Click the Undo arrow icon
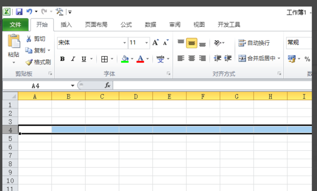This screenshot has height=191, width=317. tap(29, 12)
